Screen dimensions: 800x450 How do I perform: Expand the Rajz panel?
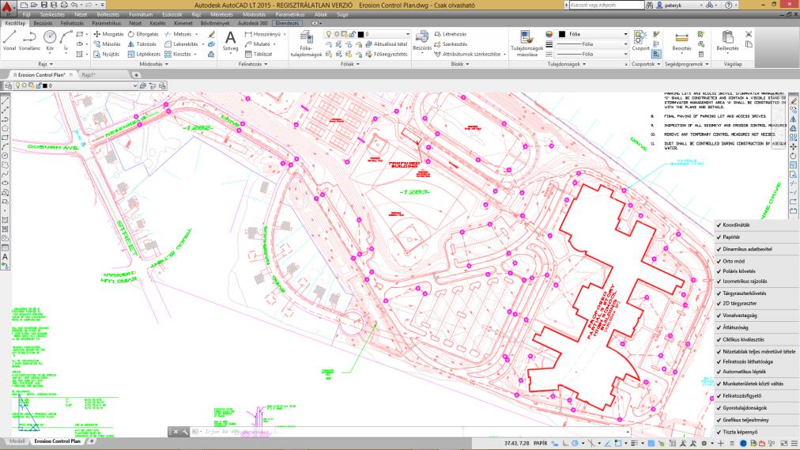(x=45, y=64)
